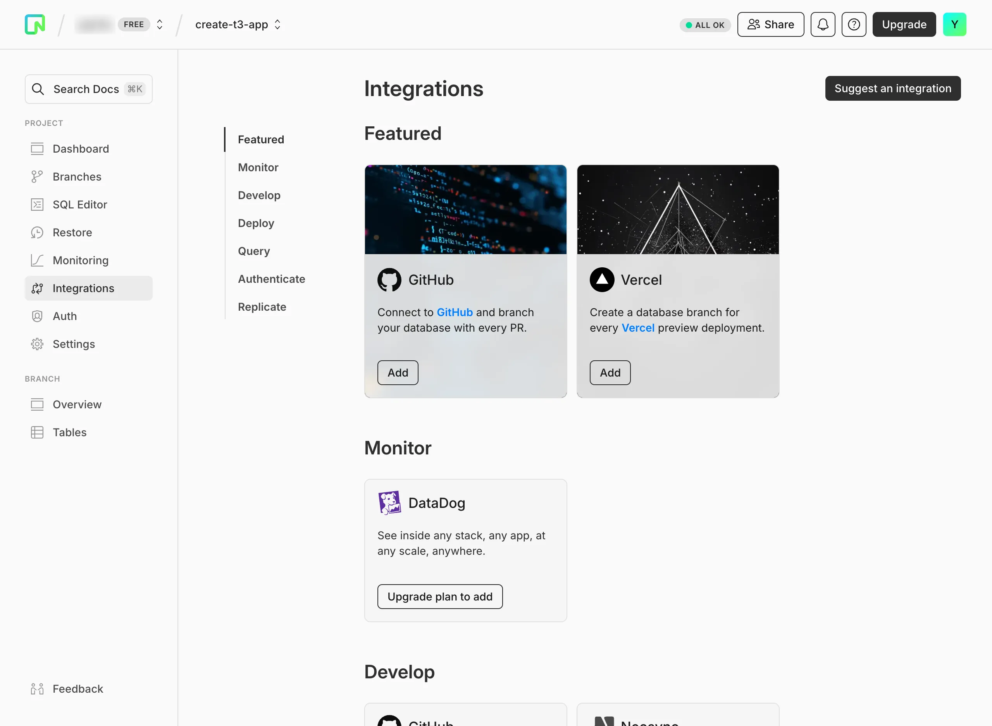Open project Settings
The height and width of the screenshot is (726, 992).
tap(88, 344)
